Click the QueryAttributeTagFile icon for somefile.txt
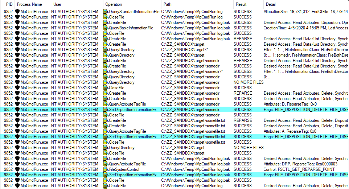 point(106,131)
